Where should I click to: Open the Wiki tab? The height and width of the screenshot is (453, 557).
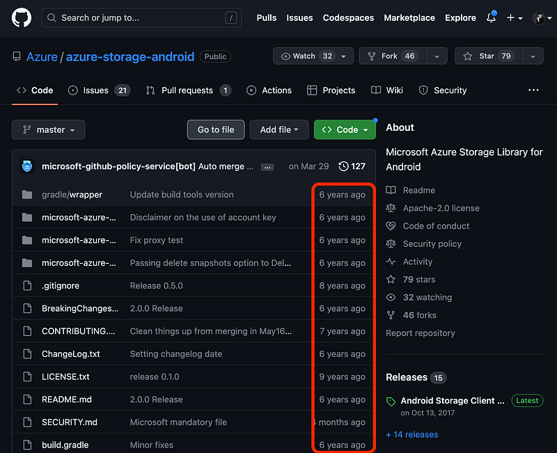coord(387,90)
